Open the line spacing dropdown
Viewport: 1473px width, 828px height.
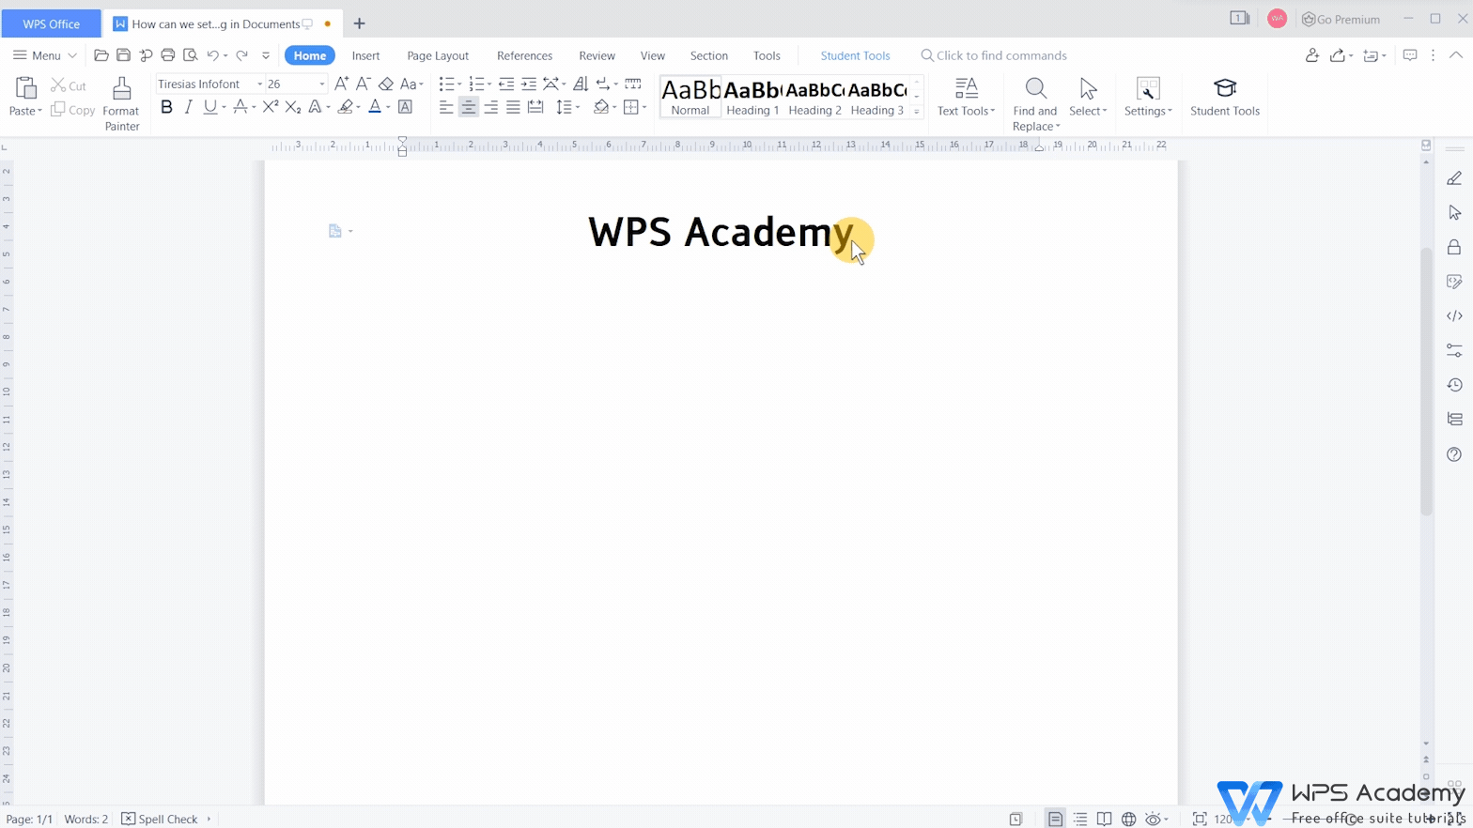click(x=577, y=107)
